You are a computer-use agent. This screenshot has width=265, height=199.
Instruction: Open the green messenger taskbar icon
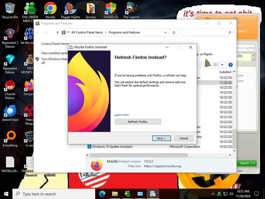tap(127, 194)
